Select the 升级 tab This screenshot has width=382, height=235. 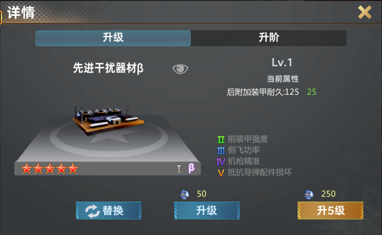pyautogui.click(x=113, y=38)
